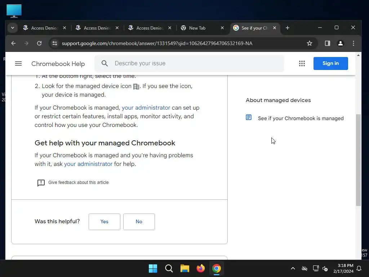369x277 pixels.
Task: Open the Chromebook Help hamburger menu
Action: coord(18,63)
